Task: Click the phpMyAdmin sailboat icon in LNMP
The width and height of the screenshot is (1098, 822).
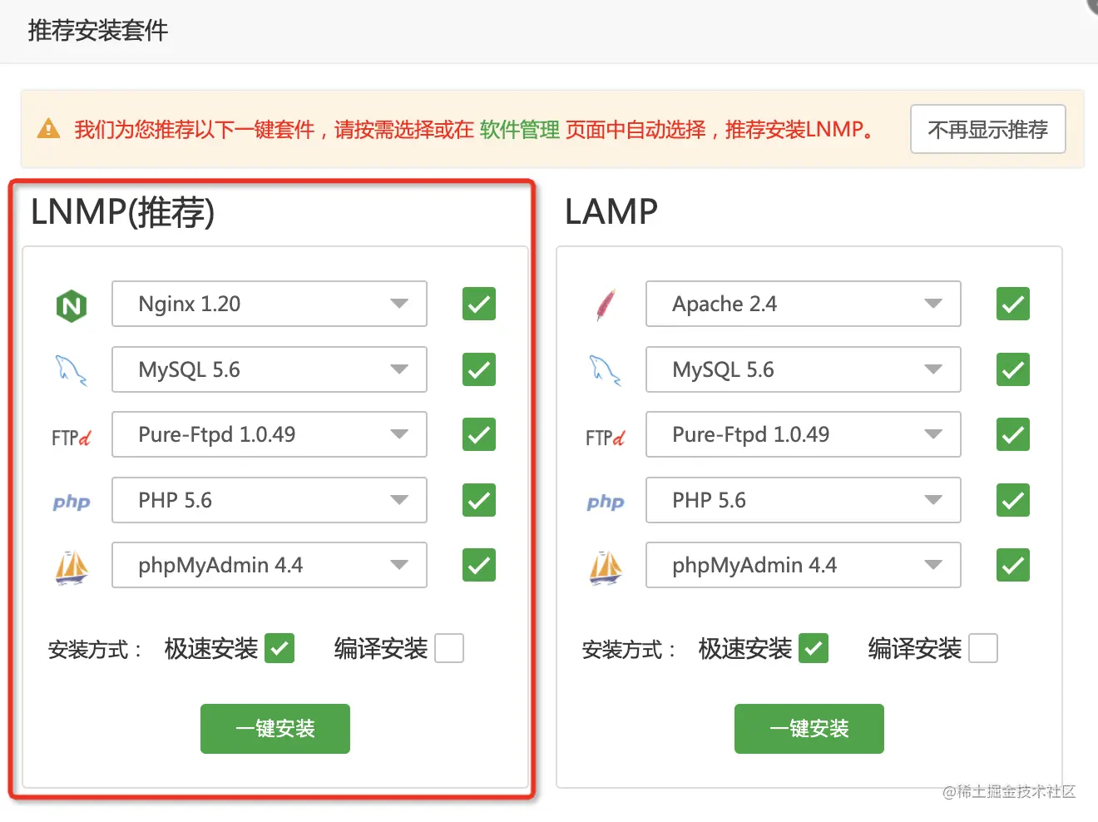Action: click(x=72, y=567)
